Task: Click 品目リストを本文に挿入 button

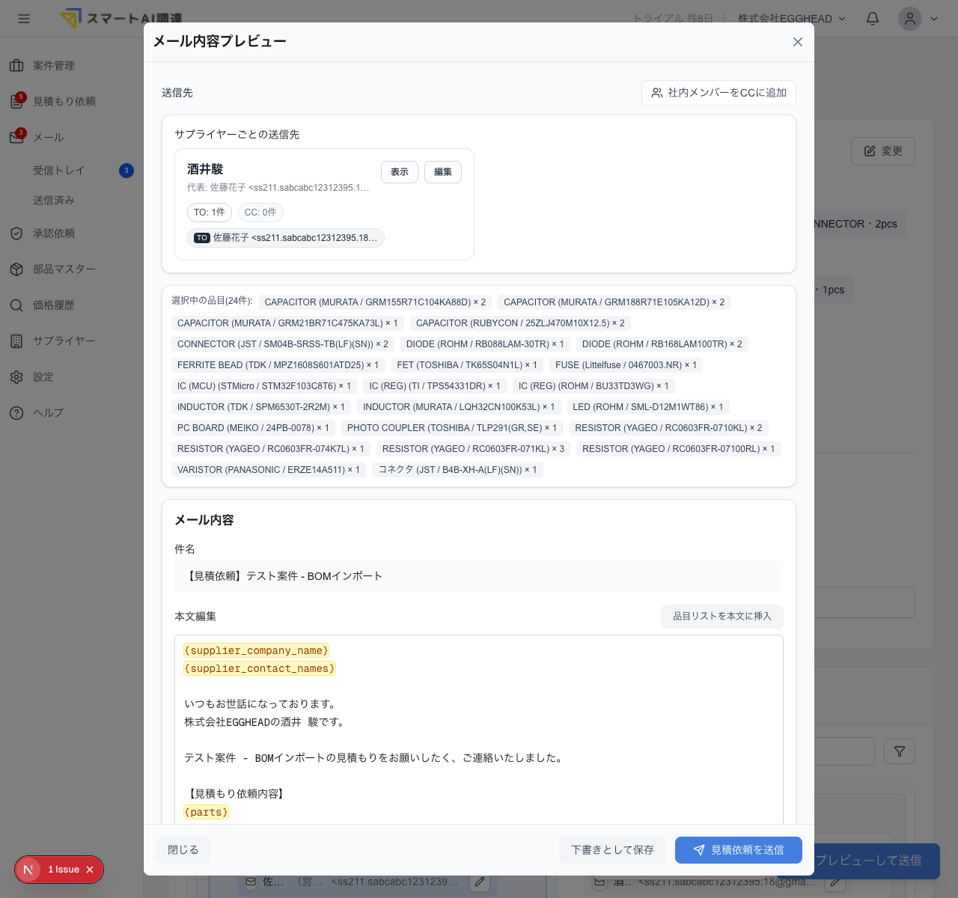Action: [722, 617]
